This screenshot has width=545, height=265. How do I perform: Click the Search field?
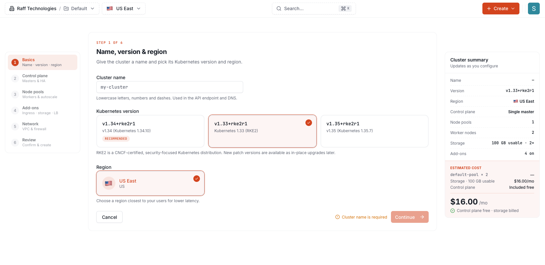coord(314,9)
